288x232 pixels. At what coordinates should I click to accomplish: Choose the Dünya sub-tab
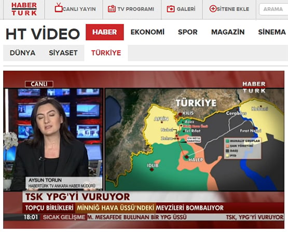(x=23, y=53)
